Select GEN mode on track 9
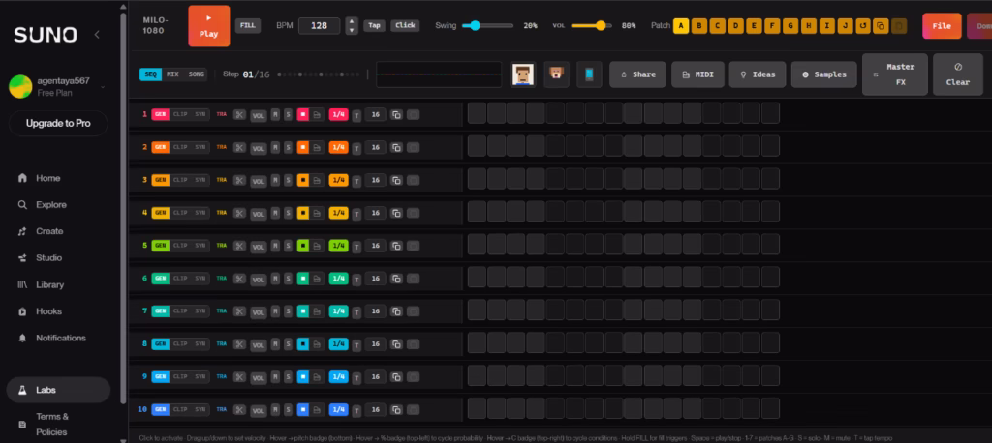Screen dimensions: 992x443 pyautogui.click(x=160, y=376)
